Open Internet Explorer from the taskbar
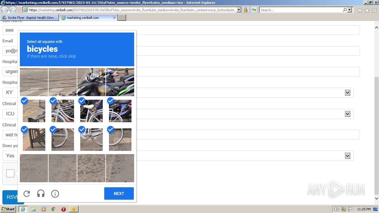Screen dimensions: 379x213 coord(23,209)
